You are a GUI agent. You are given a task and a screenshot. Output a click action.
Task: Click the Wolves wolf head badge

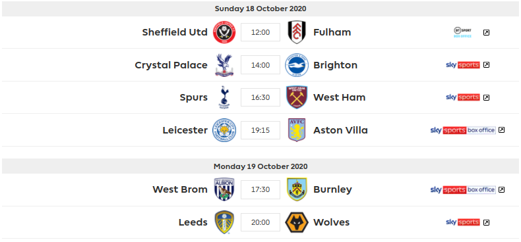click(297, 222)
